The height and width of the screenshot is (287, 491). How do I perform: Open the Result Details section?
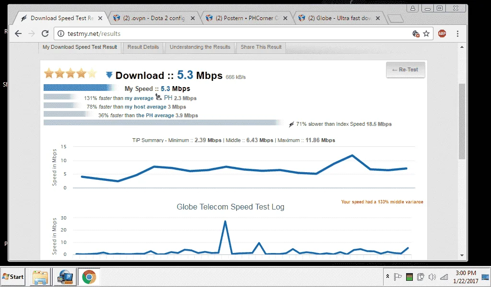[x=143, y=47]
